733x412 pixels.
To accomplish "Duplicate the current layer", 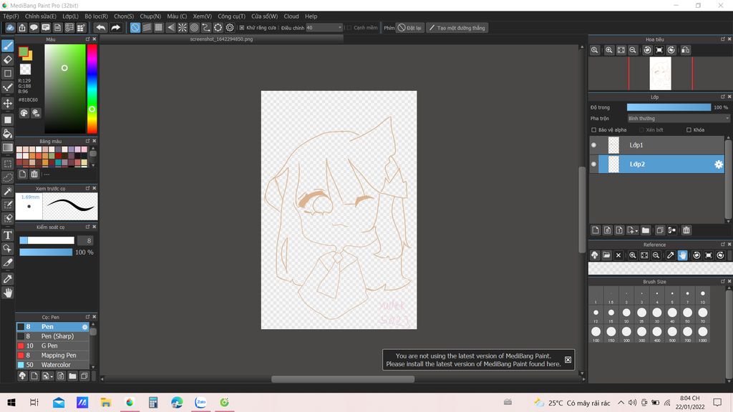I will click(x=659, y=230).
